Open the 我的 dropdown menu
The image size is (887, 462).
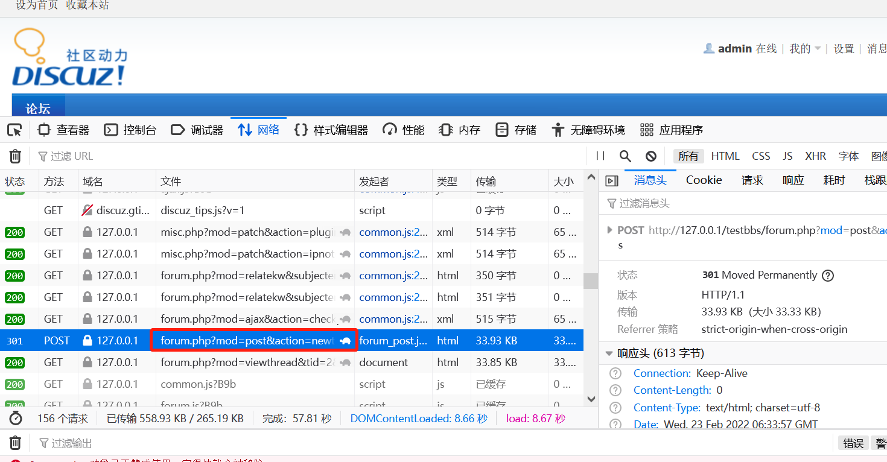pyautogui.click(x=806, y=49)
